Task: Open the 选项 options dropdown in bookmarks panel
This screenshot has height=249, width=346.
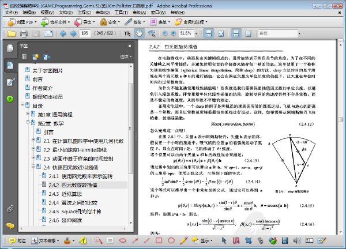Action: 126,56
